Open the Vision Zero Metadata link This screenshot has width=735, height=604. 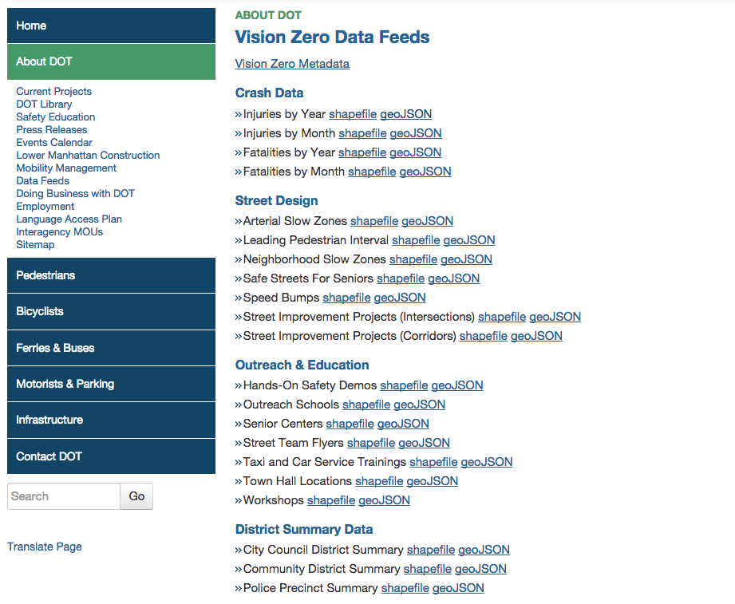292,64
